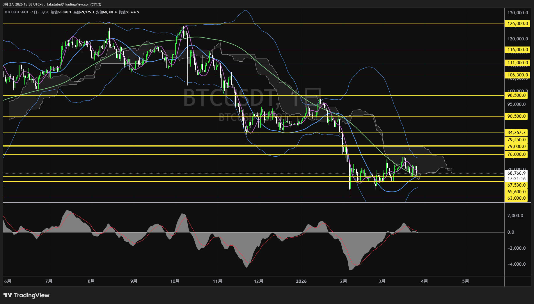The height and width of the screenshot is (304, 534).
Task: Click the TradingView logo icon
Action: 8,295
